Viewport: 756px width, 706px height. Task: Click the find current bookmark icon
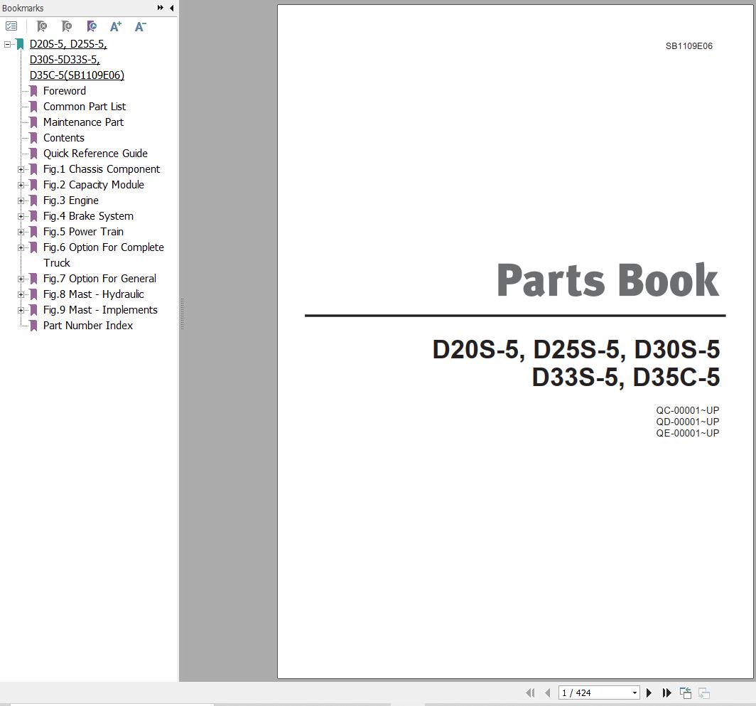point(91,26)
